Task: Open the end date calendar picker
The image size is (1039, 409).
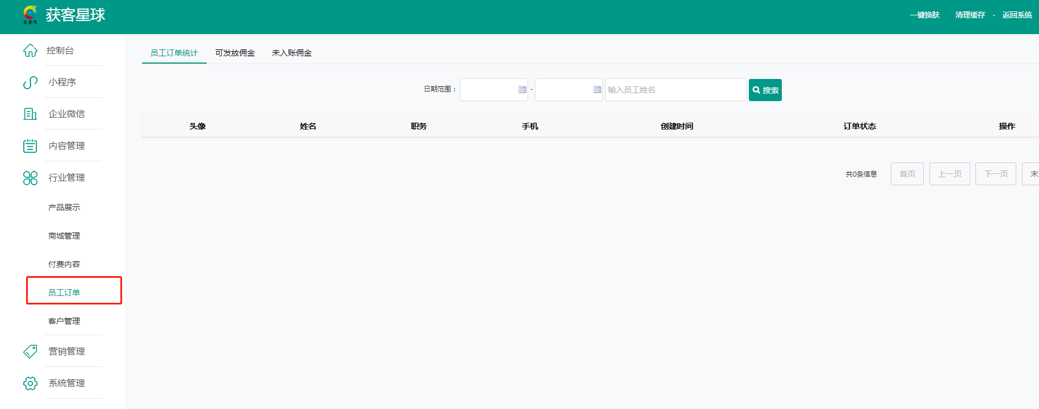Action: pyautogui.click(x=597, y=90)
